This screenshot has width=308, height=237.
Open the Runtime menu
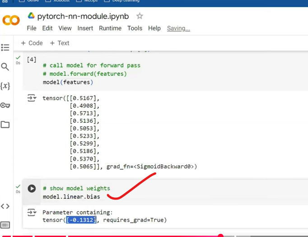(110, 28)
